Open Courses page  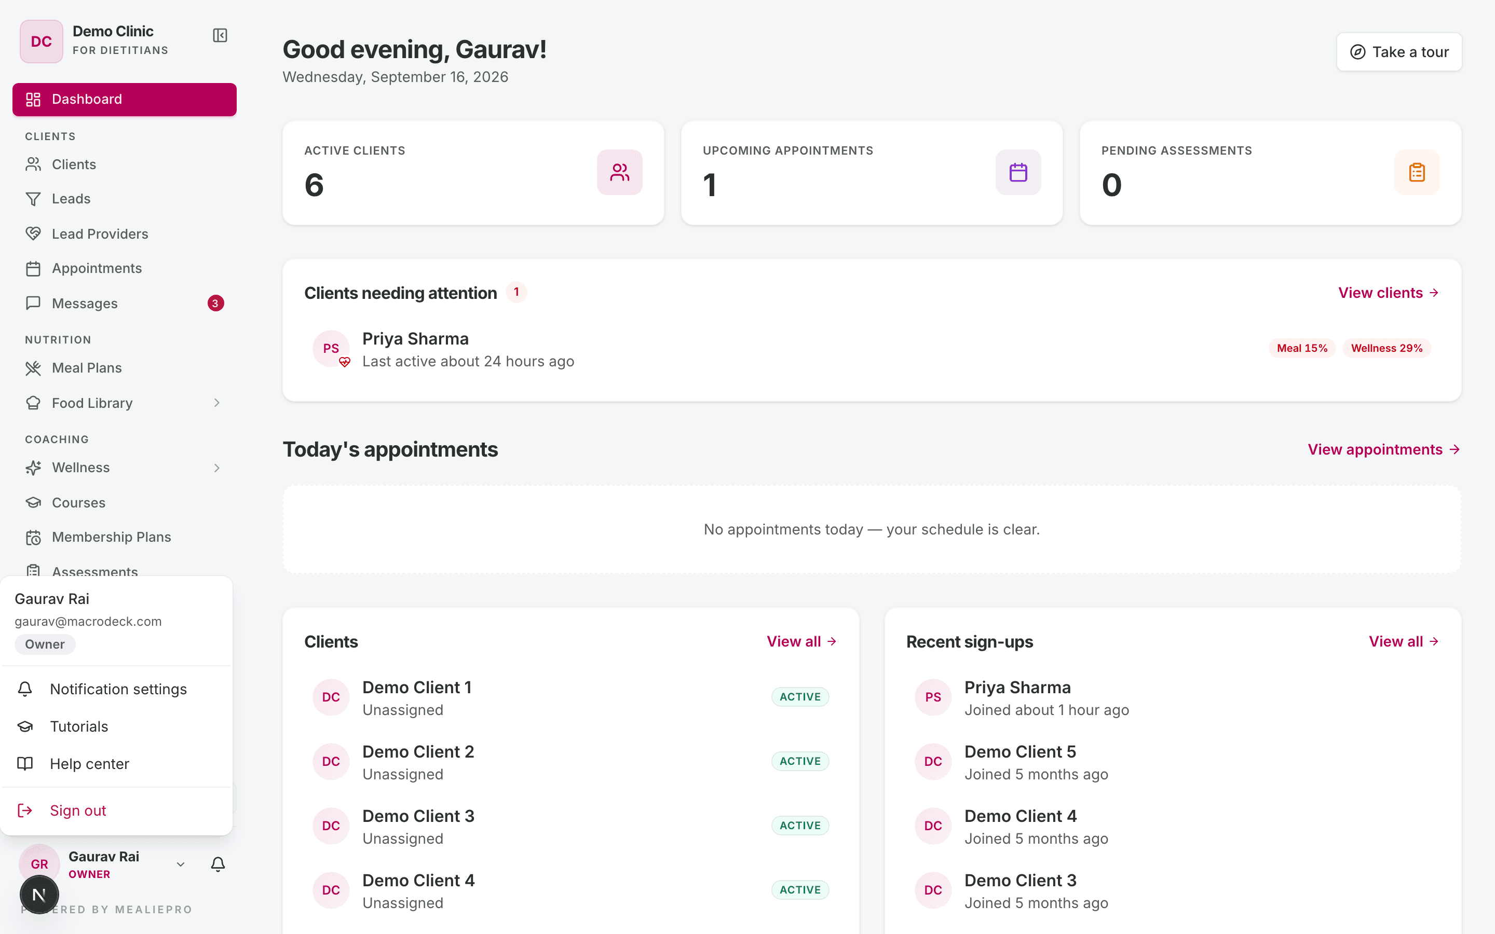click(124, 503)
